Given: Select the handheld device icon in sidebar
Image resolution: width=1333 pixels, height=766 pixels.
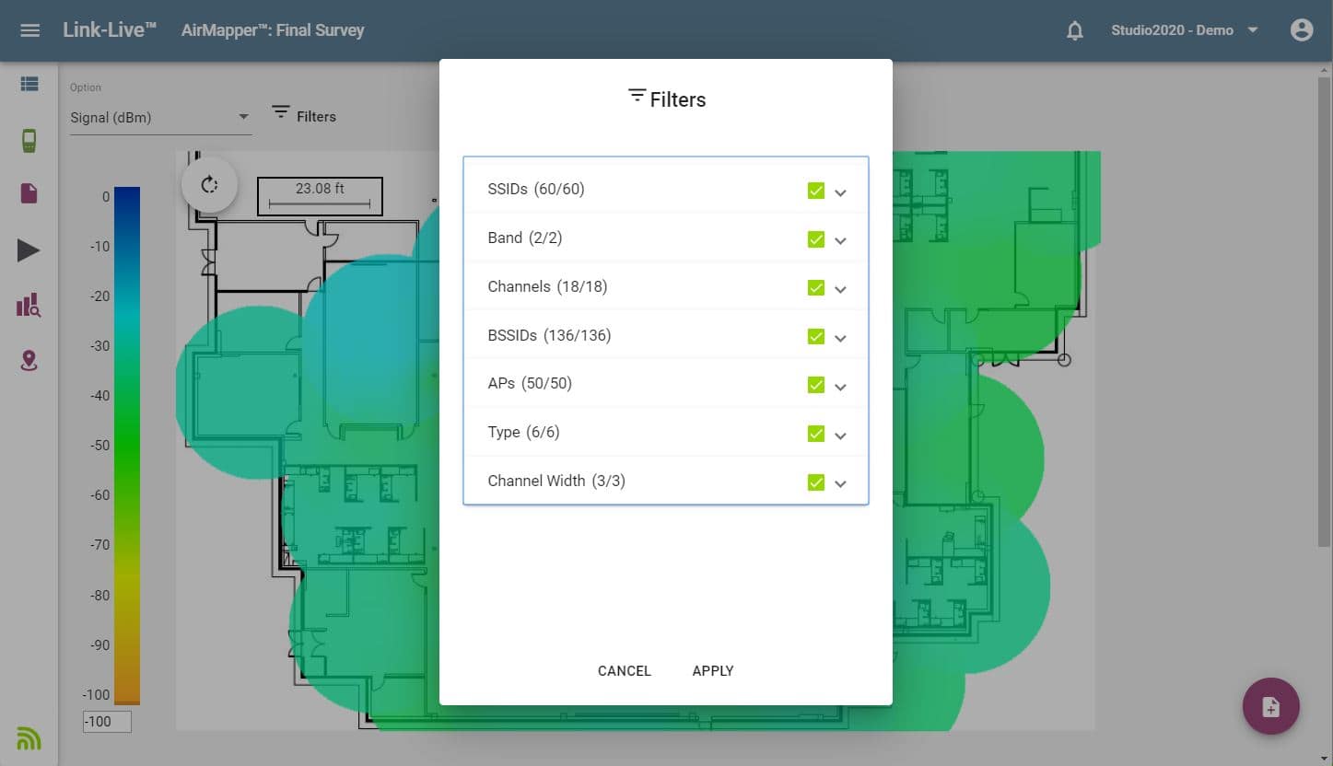Looking at the screenshot, I should pyautogui.click(x=28, y=139).
